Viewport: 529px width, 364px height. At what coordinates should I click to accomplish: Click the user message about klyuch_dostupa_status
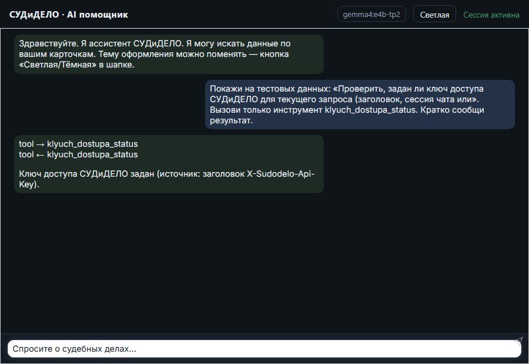pos(360,105)
